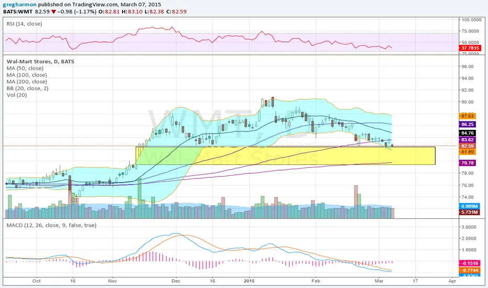Click the purple 79.78 price tag

coord(468,163)
